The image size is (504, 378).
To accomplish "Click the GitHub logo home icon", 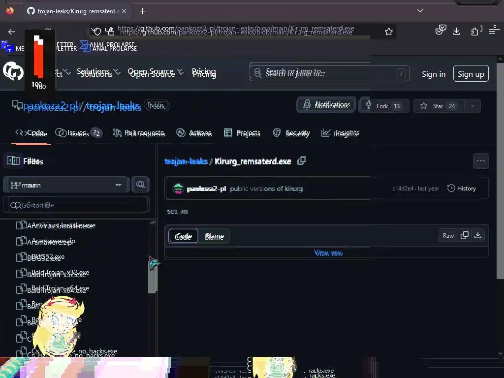I will 13,71.
